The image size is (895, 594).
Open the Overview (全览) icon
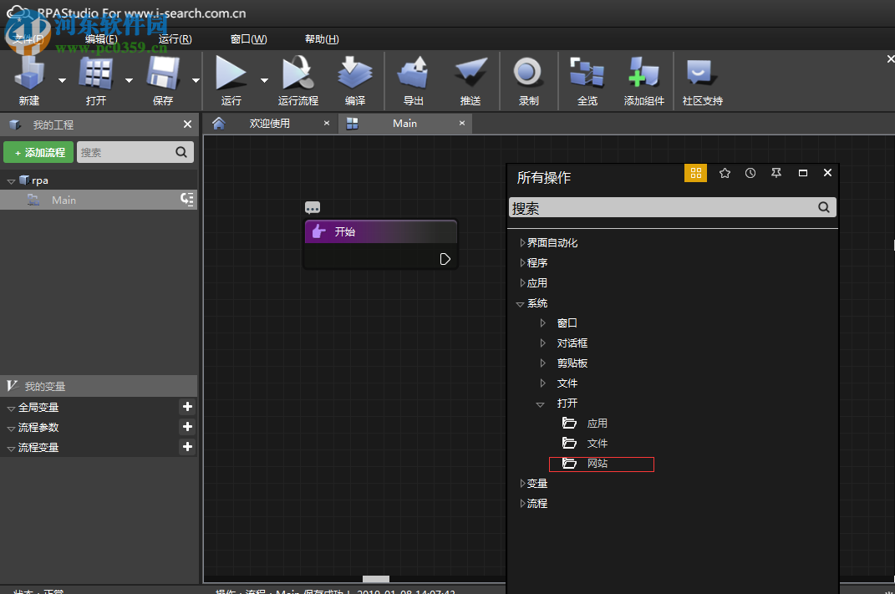pyautogui.click(x=587, y=74)
